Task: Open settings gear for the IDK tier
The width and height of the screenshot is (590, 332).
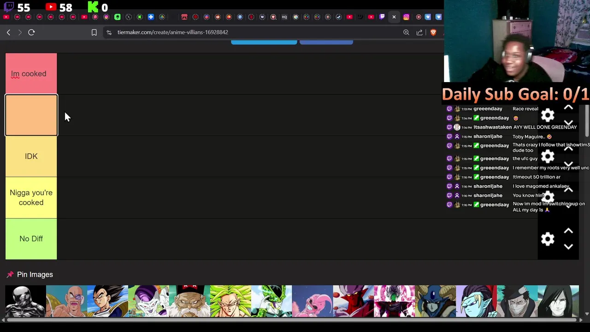Action: [x=548, y=156]
